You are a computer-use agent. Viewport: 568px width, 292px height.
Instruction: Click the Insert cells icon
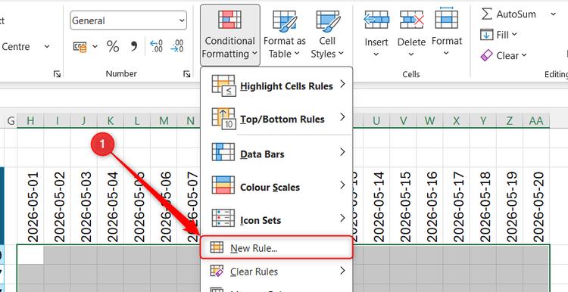click(x=376, y=20)
